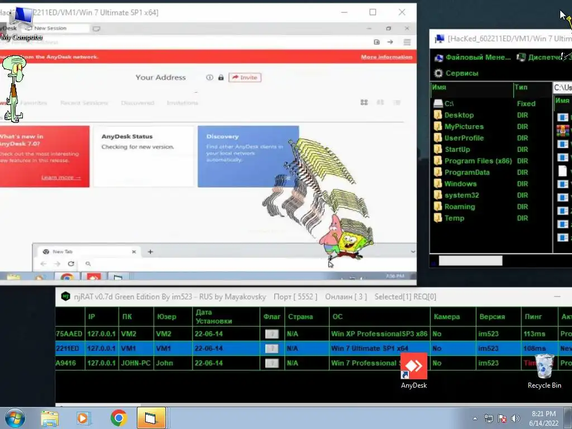Select the system32 folder row
This screenshot has width=572, height=429.
click(x=491, y=195)
